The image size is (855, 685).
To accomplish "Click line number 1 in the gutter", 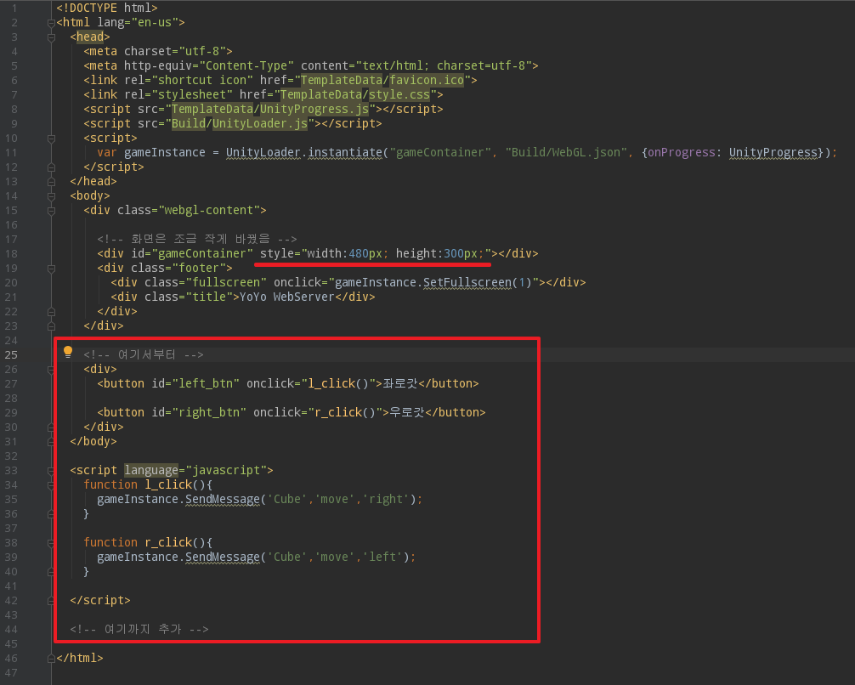I will [x=14, y=8].
